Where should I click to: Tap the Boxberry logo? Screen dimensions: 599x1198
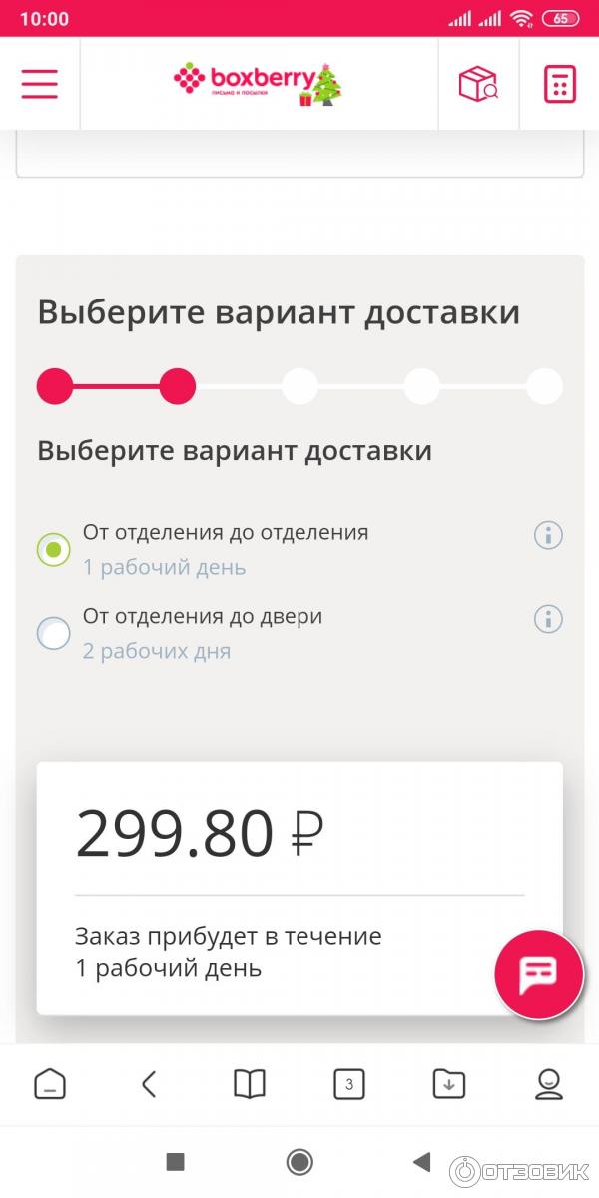pos(258,84)
